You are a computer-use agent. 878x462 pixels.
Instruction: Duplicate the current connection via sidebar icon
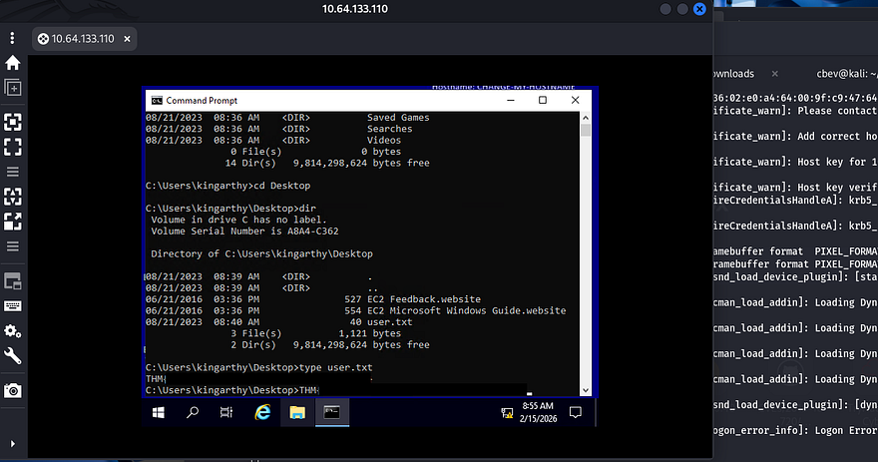(x=13, y=88)
